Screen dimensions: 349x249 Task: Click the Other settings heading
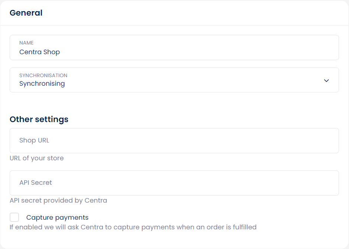39,119
